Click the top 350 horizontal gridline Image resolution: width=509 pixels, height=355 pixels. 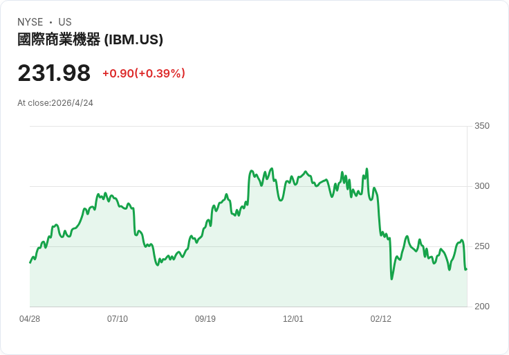249,127
